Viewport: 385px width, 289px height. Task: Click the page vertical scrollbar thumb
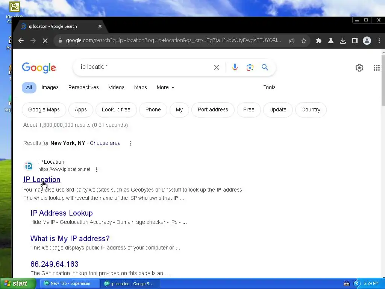pos(383,81)
